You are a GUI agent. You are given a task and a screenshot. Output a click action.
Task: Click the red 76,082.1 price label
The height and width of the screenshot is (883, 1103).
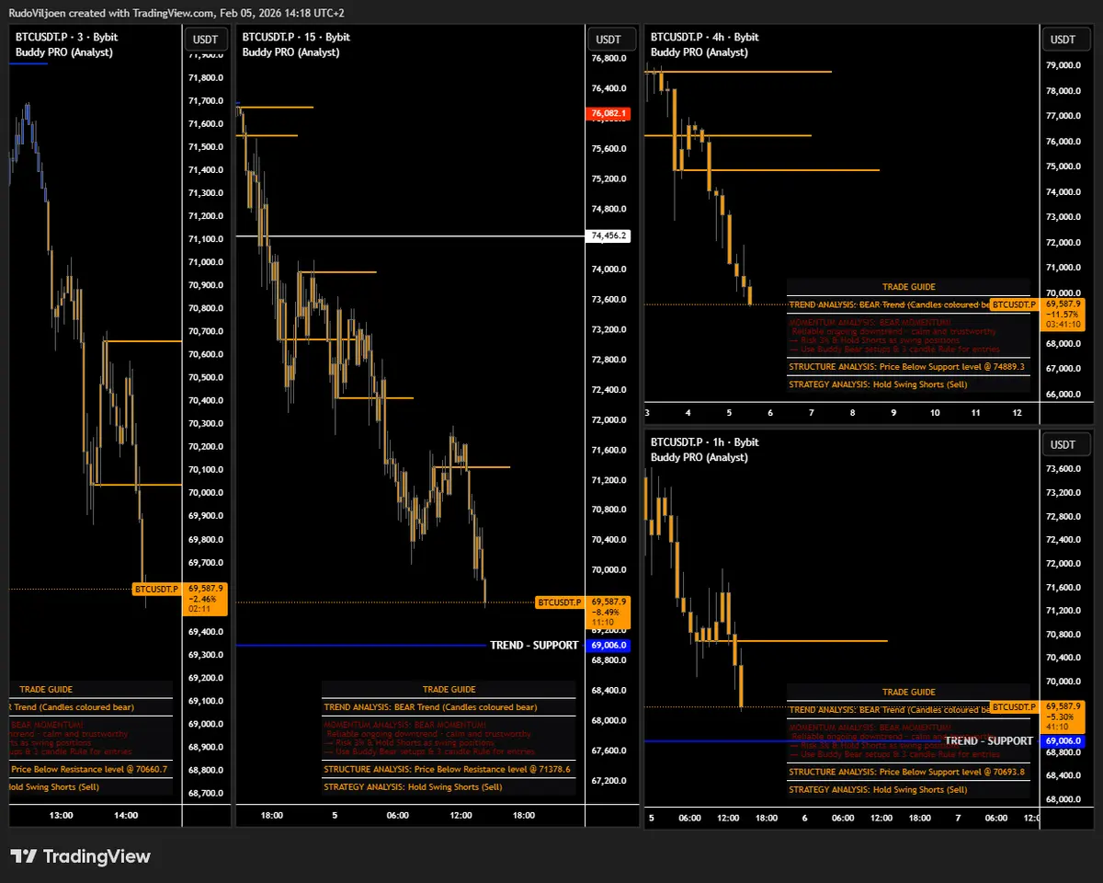click(609, 114)
